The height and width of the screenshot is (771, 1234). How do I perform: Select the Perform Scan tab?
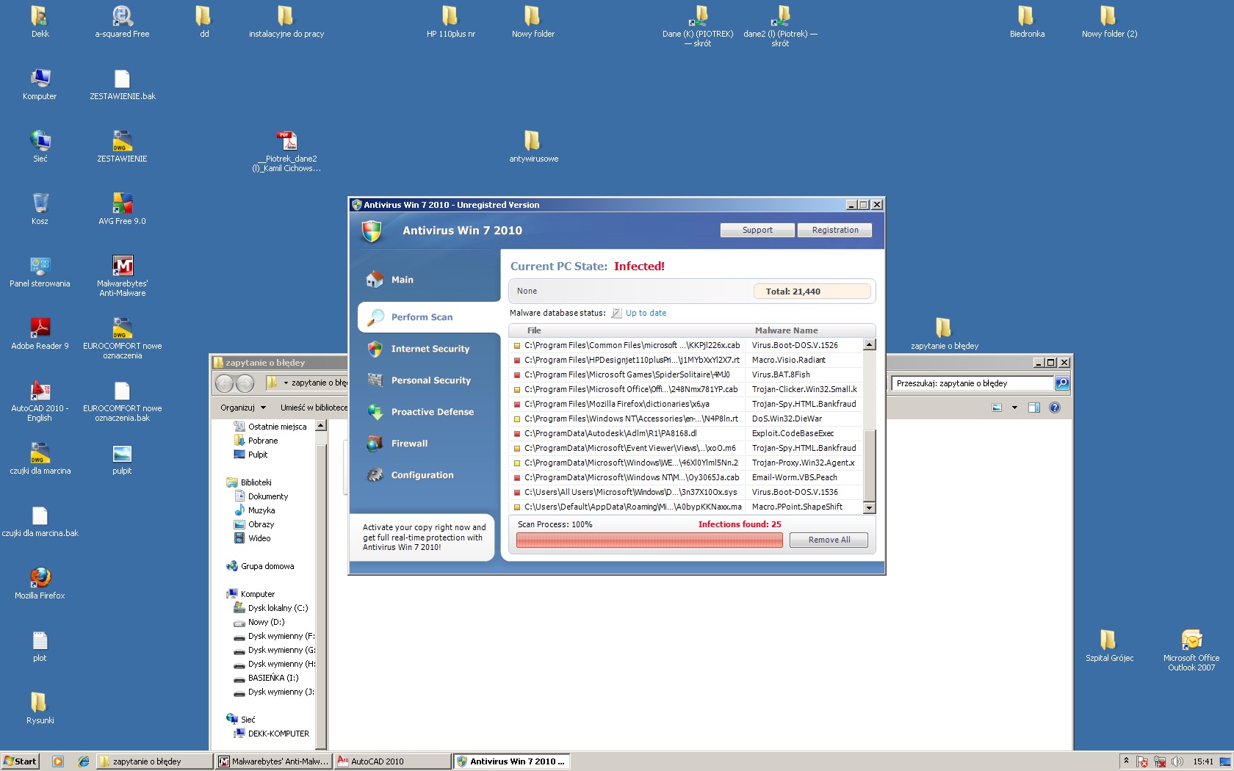(422, 317)
